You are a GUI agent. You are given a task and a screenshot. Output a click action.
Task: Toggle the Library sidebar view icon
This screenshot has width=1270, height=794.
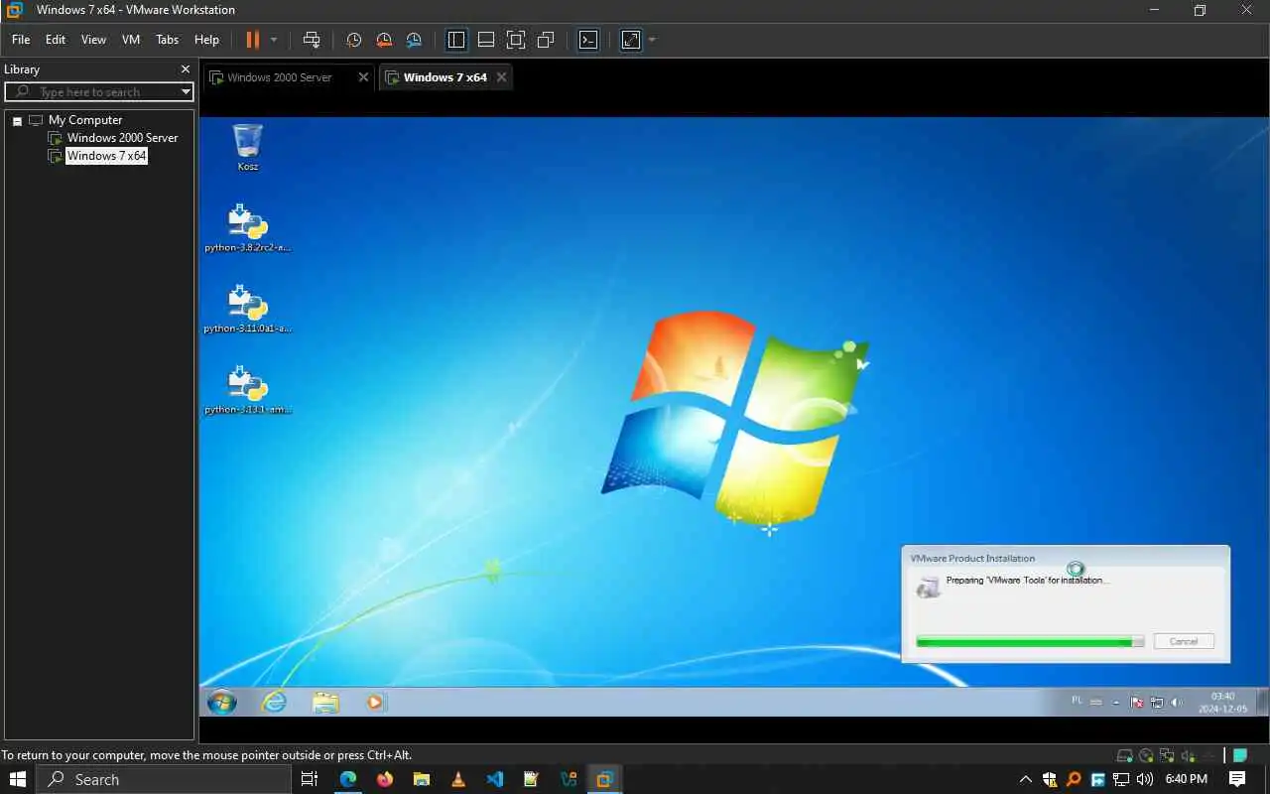point(456,40)
